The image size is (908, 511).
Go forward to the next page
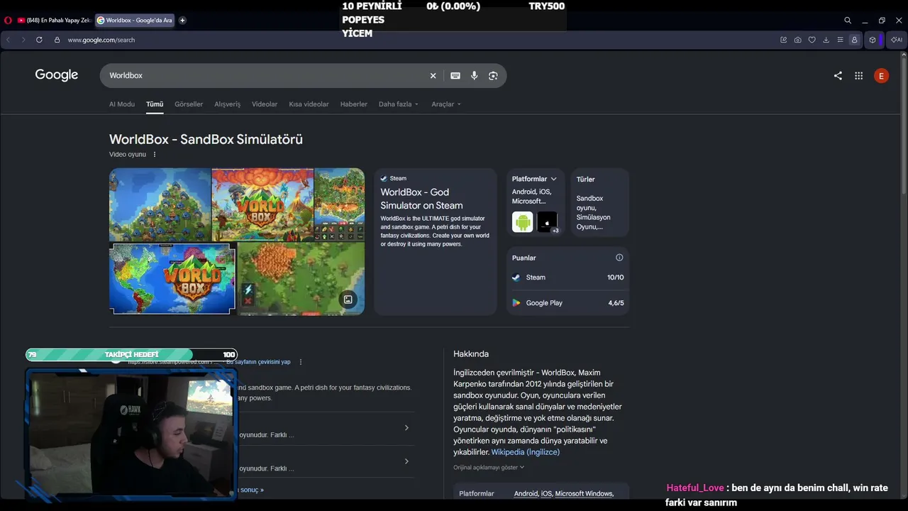point(23,40)
